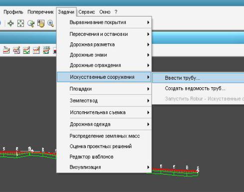Open Дорожная разметка submenu

[104, 44]
